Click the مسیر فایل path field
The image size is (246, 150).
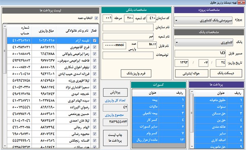pos(200,53)
